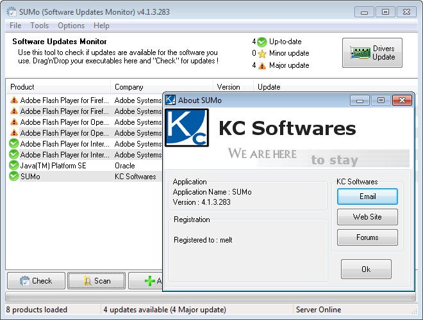
Task: Maximize the SUMo main window
Action: click(x=385, y=12)
